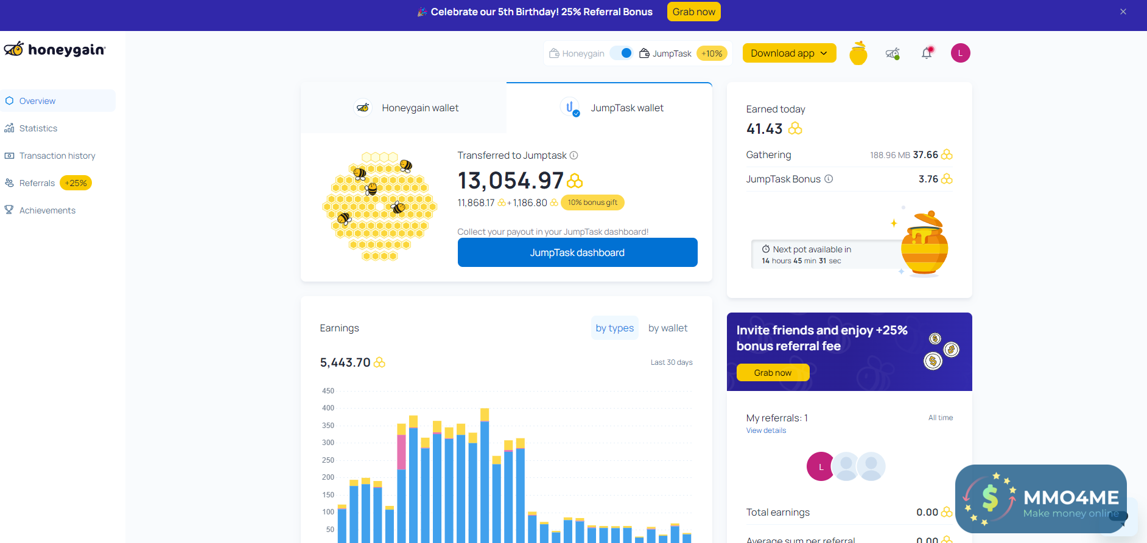
Task: Switch earnings view to by wallet
Action: coord(667,328)
